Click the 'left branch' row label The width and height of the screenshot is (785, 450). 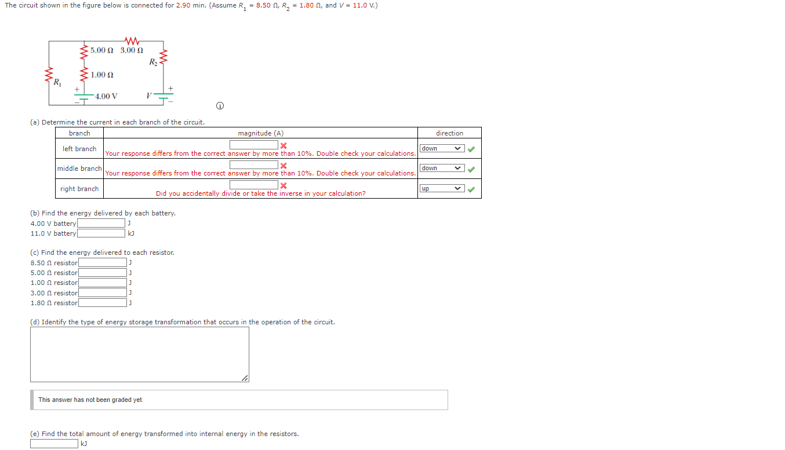click(79, 149)
